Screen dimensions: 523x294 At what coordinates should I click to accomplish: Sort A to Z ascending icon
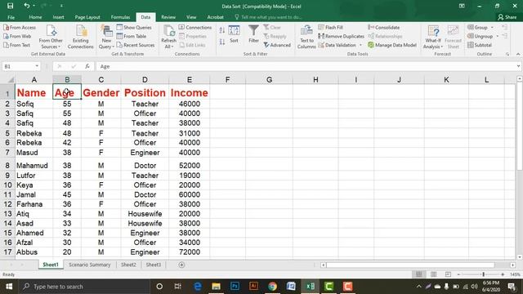coord(222,31)
